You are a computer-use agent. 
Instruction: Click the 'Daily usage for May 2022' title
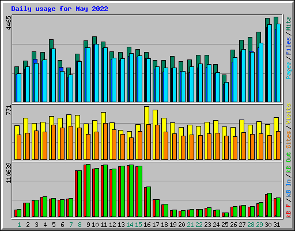pos(59,9)
